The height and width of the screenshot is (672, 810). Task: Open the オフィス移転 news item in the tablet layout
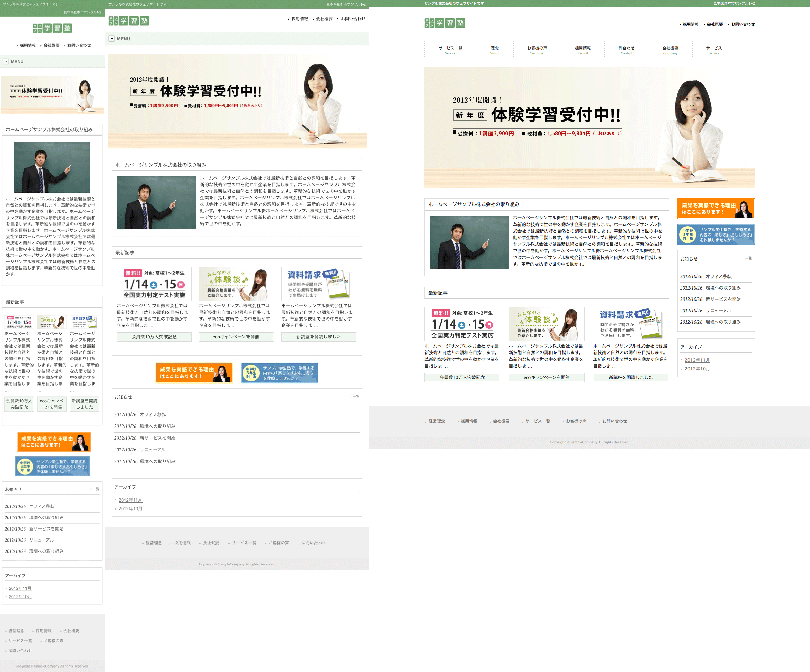pyautogui.click(x=153, y=415)
